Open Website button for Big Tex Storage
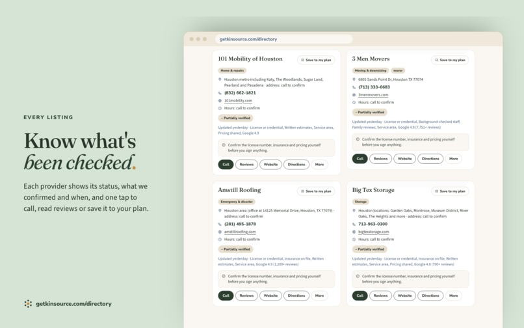This screenshot has height=328, width=524. coord(404,295)
